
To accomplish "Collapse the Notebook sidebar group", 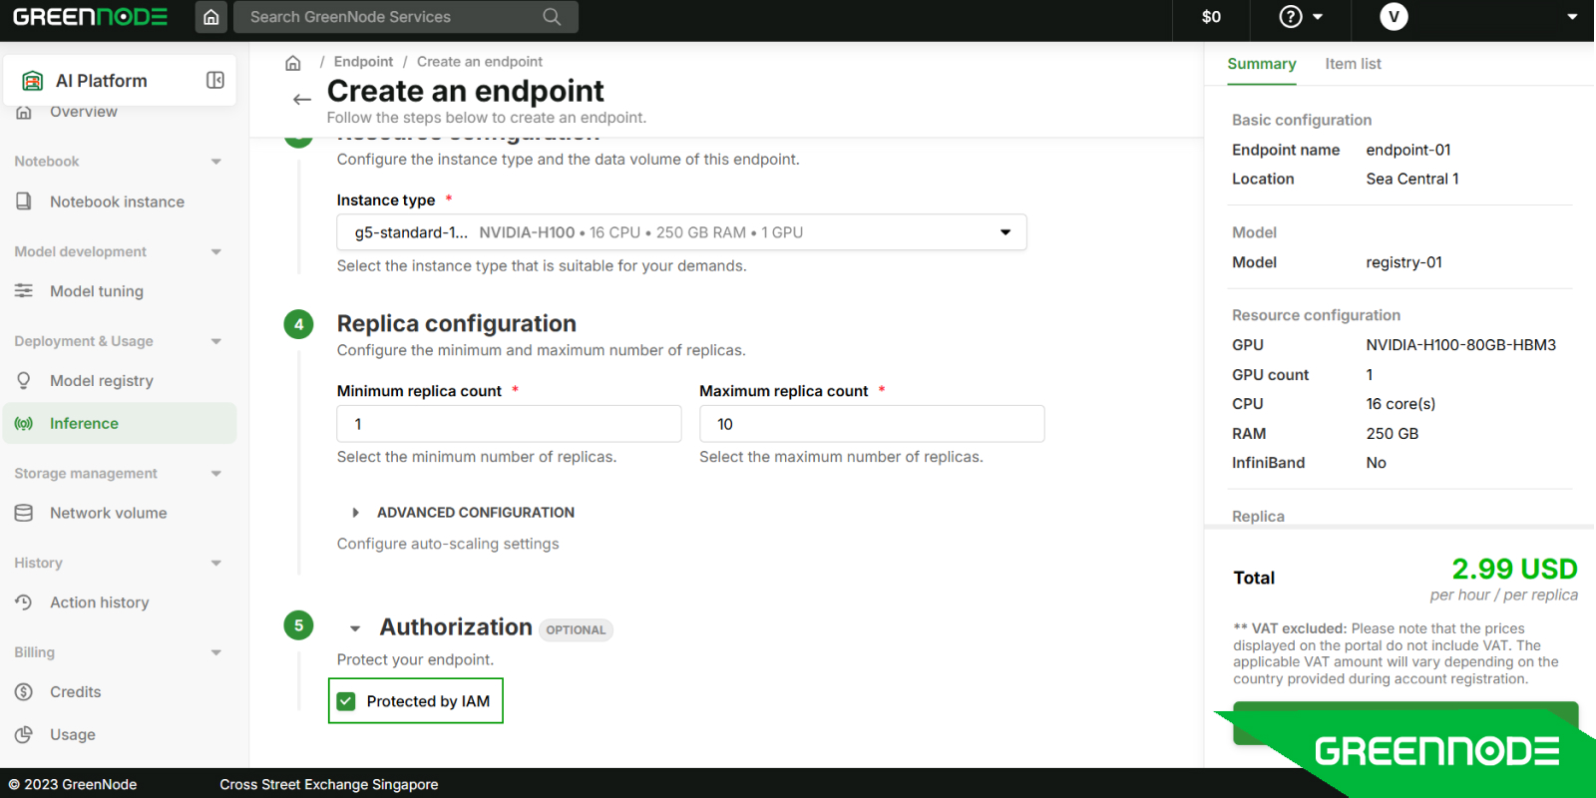I will [216, 162].
